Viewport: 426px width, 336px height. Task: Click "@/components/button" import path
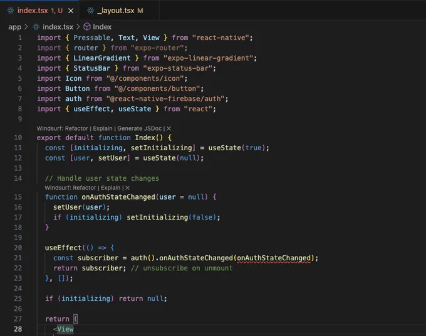157,88
